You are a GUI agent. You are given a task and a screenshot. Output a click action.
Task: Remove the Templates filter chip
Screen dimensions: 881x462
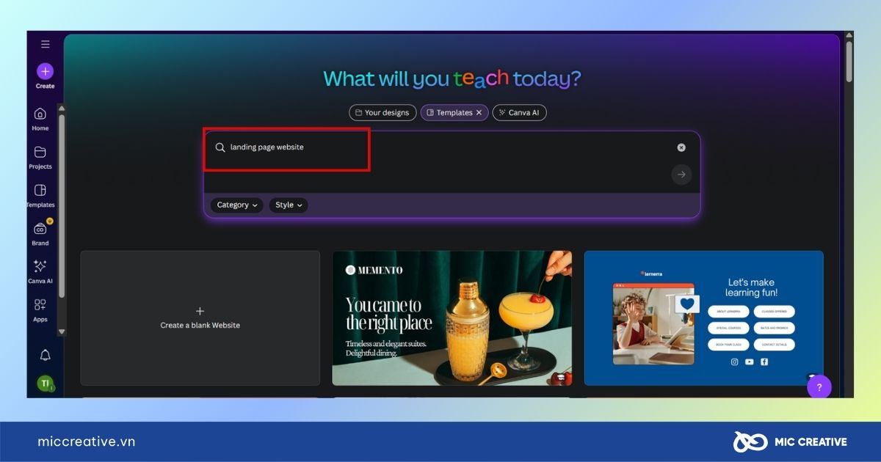tap(479, 113)
